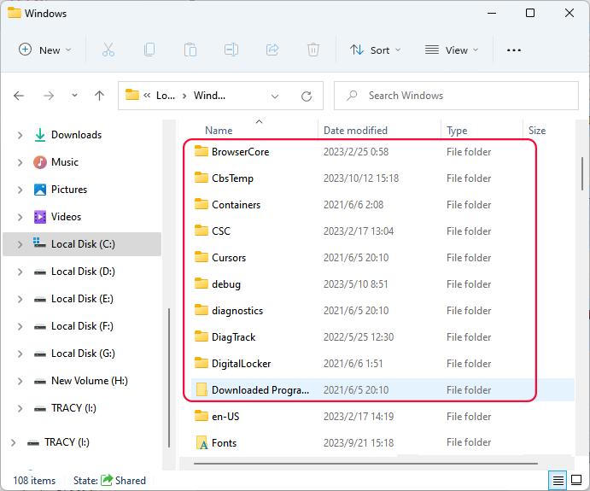The image size is (590, 491).
Task: Click the Paste clipboard icon
Action: pos(190,50)
